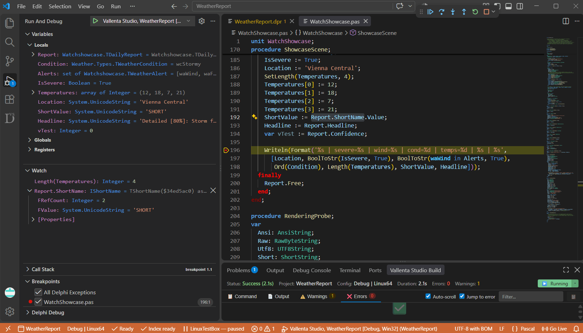Screen dimensions: 583x333
Task: Remove the Report.ShortName watch expression
Action: [x=213, y=191]
